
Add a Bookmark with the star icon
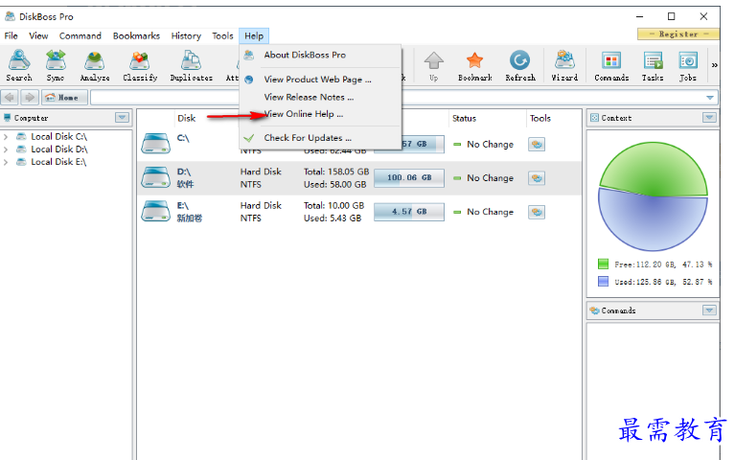tap(475, 66)
